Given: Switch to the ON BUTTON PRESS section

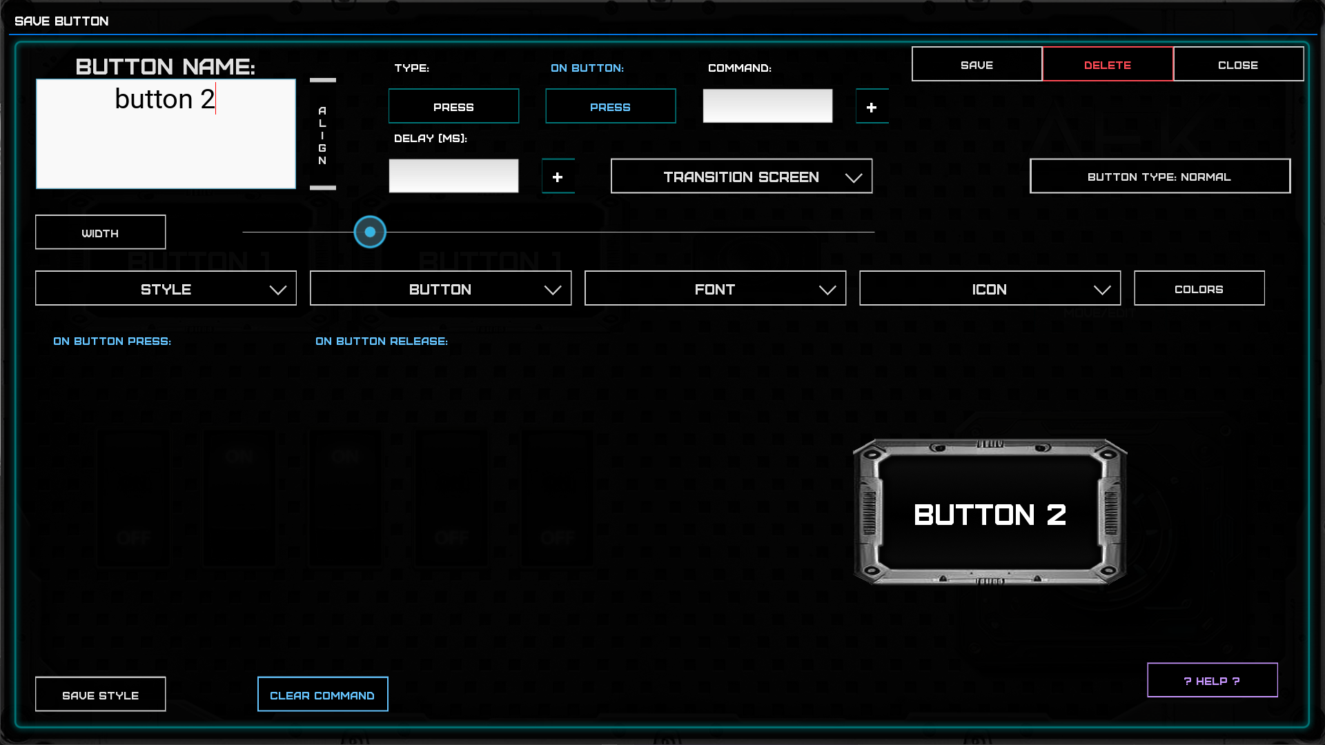Looking at the screenshot, I should point(112,341).
